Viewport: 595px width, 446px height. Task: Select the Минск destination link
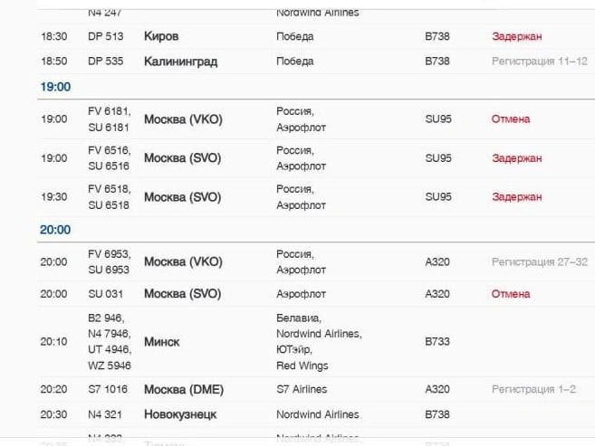pyautogui.click(x=161, y=342)
